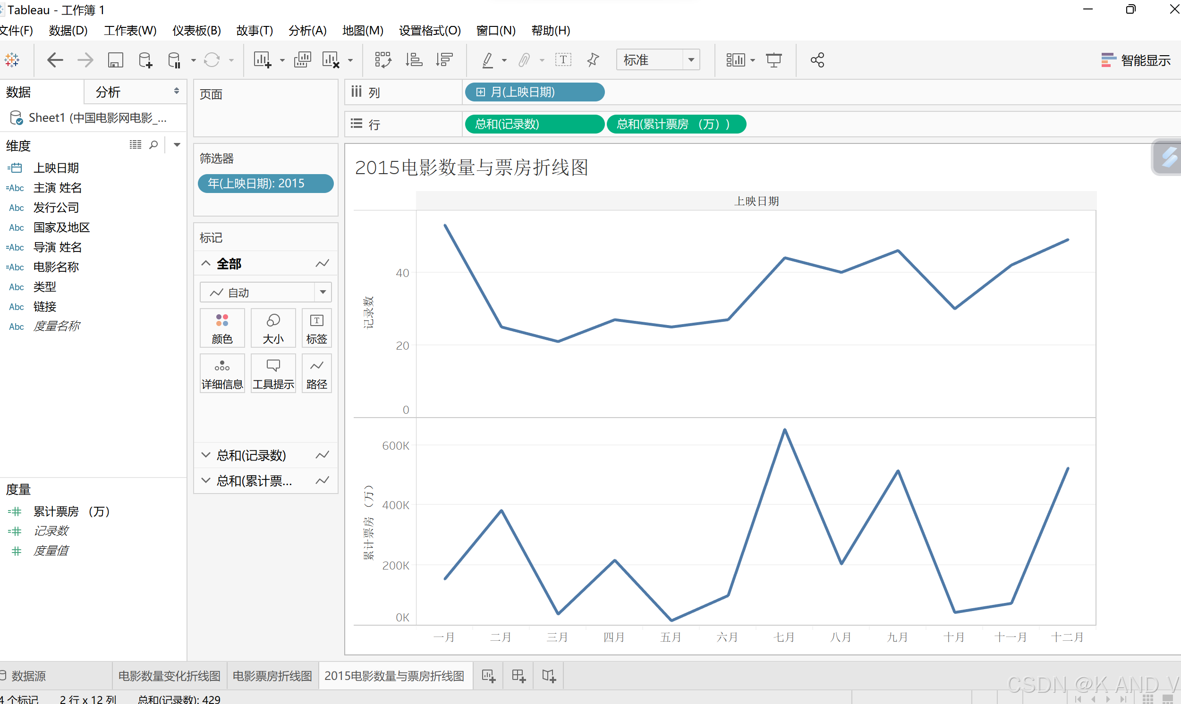Click the sort ascending toolbar icon
Screen dimensions: 1181x704
[x=414, y=60]
